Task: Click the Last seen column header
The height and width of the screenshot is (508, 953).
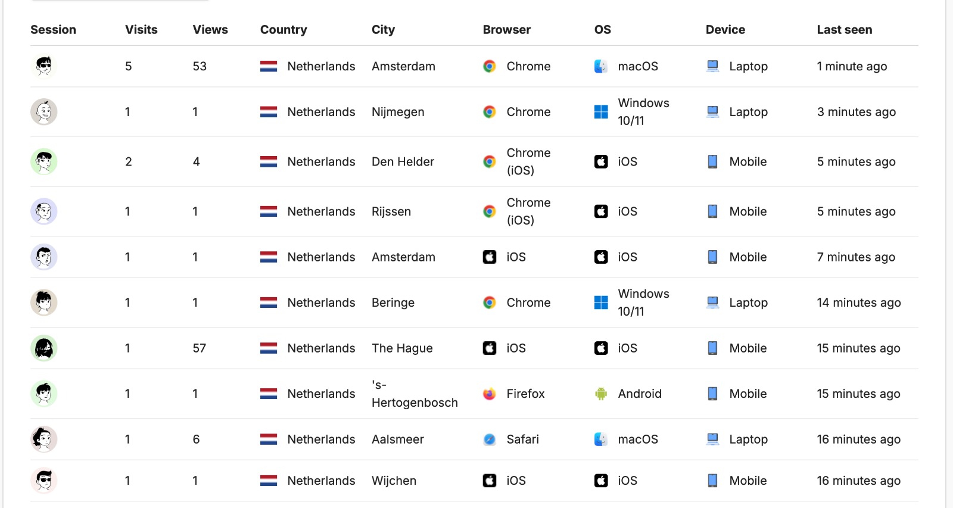Action: tap(845, 29)
